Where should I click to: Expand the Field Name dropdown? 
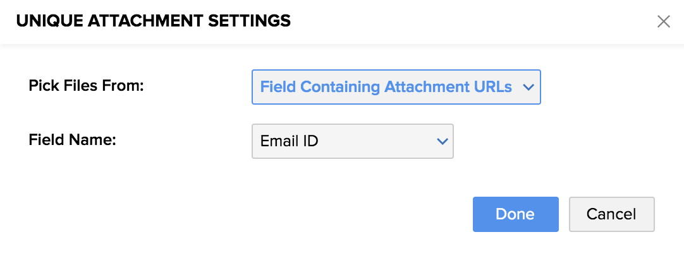click(352, 141)
